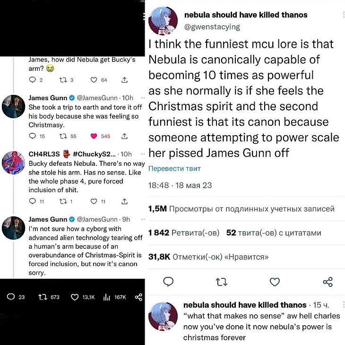
Task: Open the "52 твита(-ов) с цитатами" quote tweets
Action: tap(274, 233)
